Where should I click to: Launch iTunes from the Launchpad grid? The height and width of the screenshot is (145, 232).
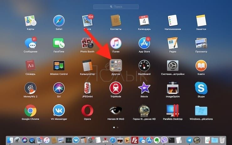click(x=116, y=43)
